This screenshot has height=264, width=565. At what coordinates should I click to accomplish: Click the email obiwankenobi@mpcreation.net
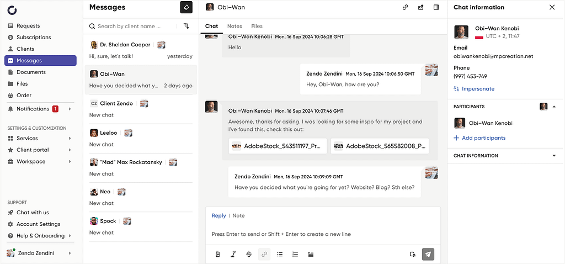pos(493,56)
